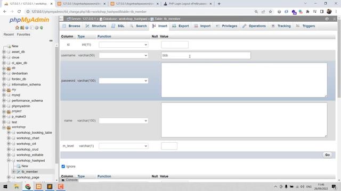This screenshot has width=341, height=191.
Task: Open the phpMyAdmin home icon
Action: [x=17, y=28]
